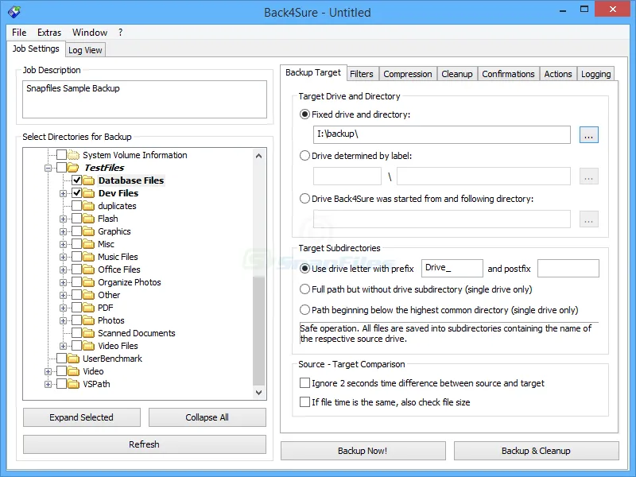Select Use drive letter with prefix option
Image resolution: width=636 pixels, height=477 pixels.
304,269
